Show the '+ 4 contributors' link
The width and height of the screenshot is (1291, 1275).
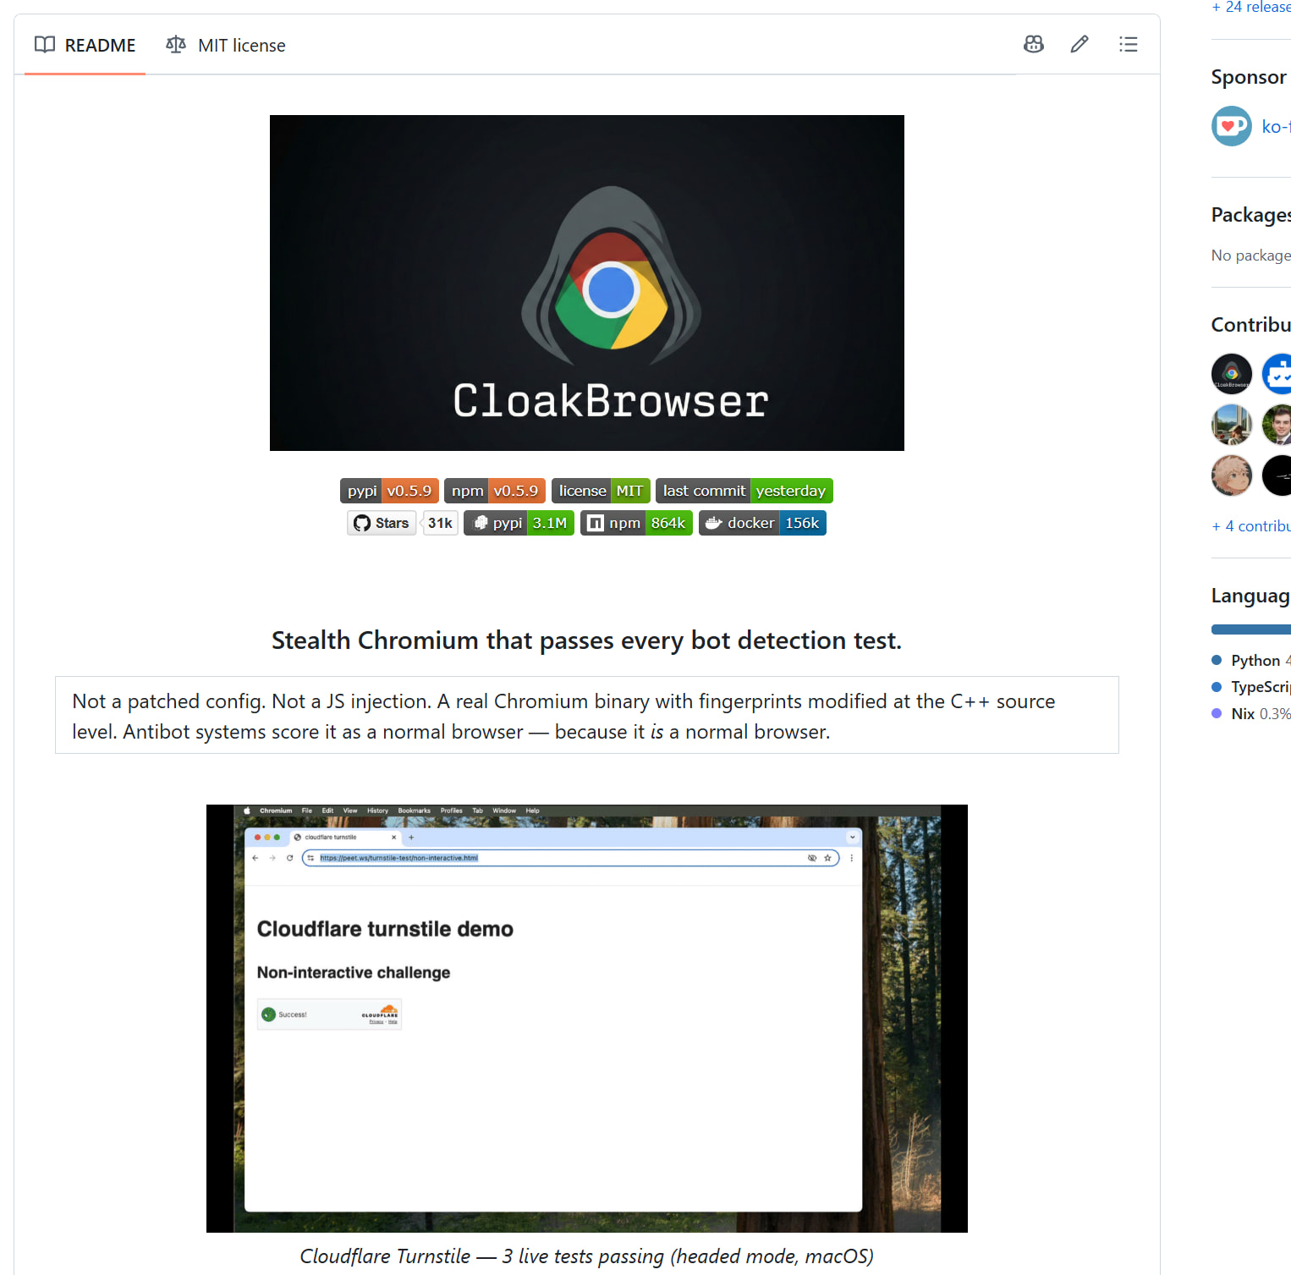pos(1251,526)
